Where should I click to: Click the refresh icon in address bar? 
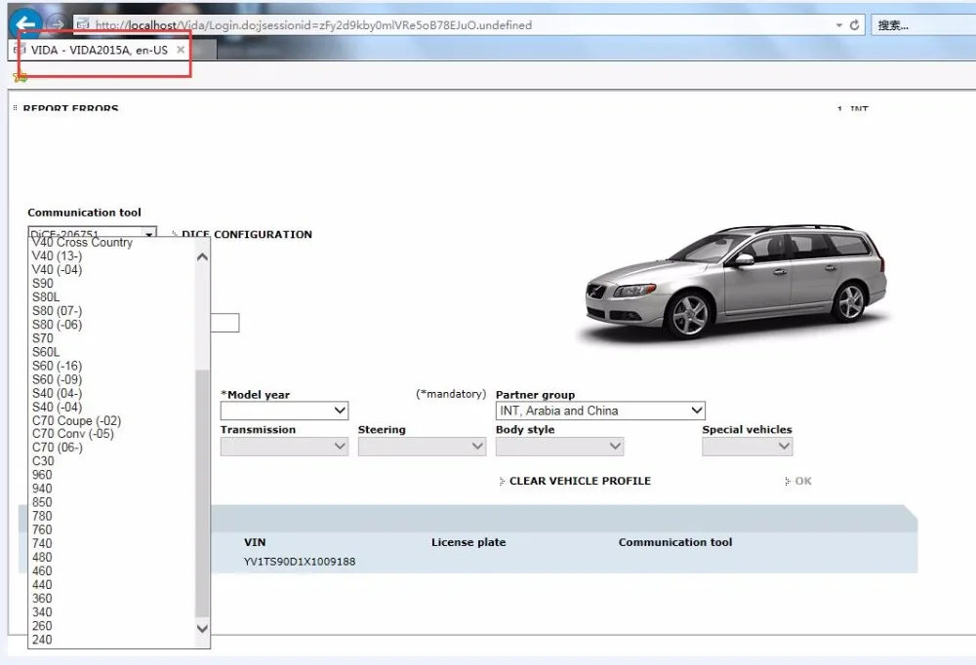[855, 25]
